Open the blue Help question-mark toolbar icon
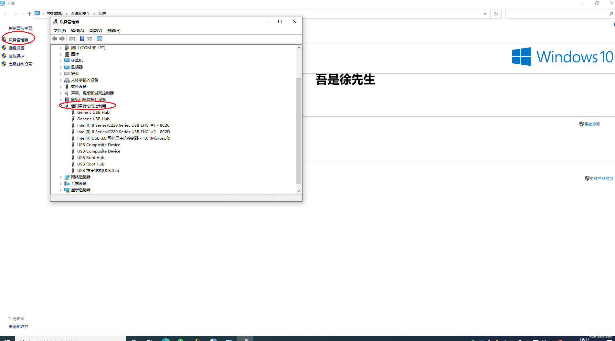The height and width of the screenshot is (341, 615). (82, 39)
